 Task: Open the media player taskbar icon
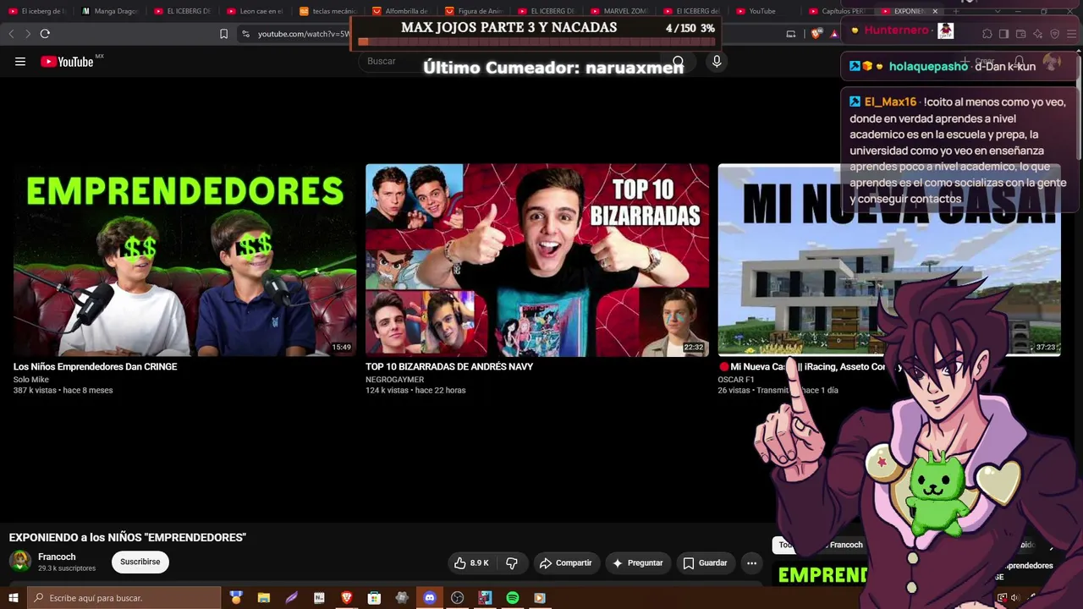(x=540, y=598)
